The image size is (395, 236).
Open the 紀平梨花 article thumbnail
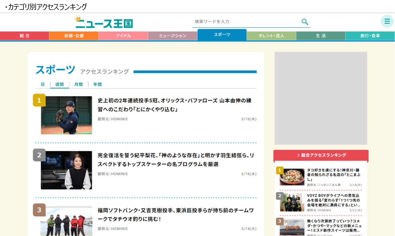(67, 170)
